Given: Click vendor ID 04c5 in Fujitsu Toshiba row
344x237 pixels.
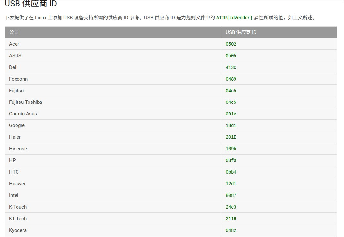Looking at the screenshot, I should point(231,102).
